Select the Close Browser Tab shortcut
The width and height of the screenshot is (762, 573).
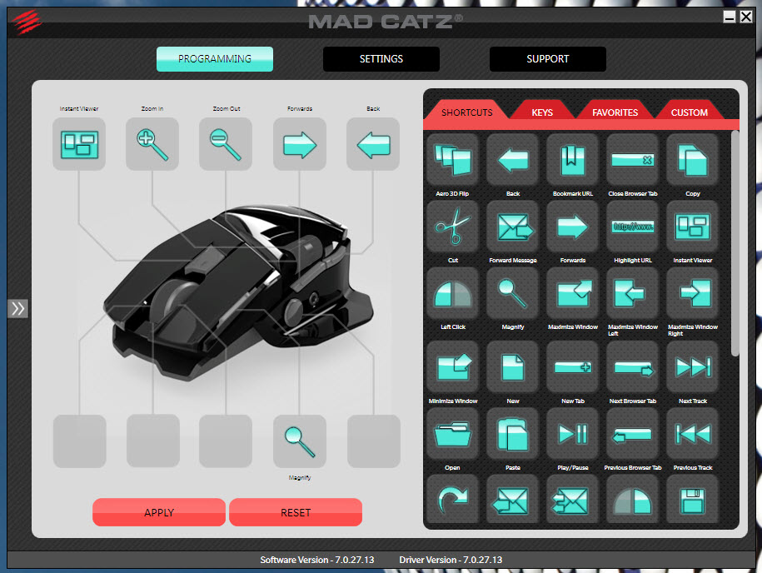coord(632,160)
